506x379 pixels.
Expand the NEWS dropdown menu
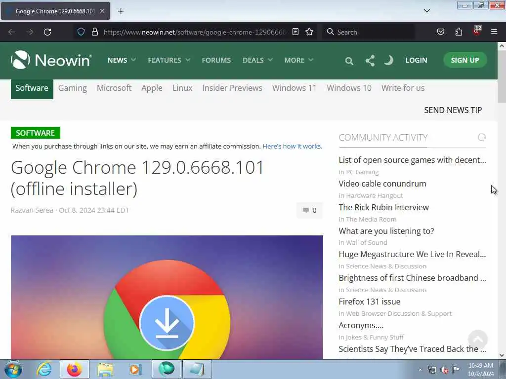coord(122,60)
